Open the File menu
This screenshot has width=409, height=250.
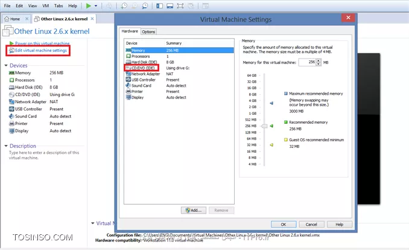pyautogui.click(x=7, y=6)
